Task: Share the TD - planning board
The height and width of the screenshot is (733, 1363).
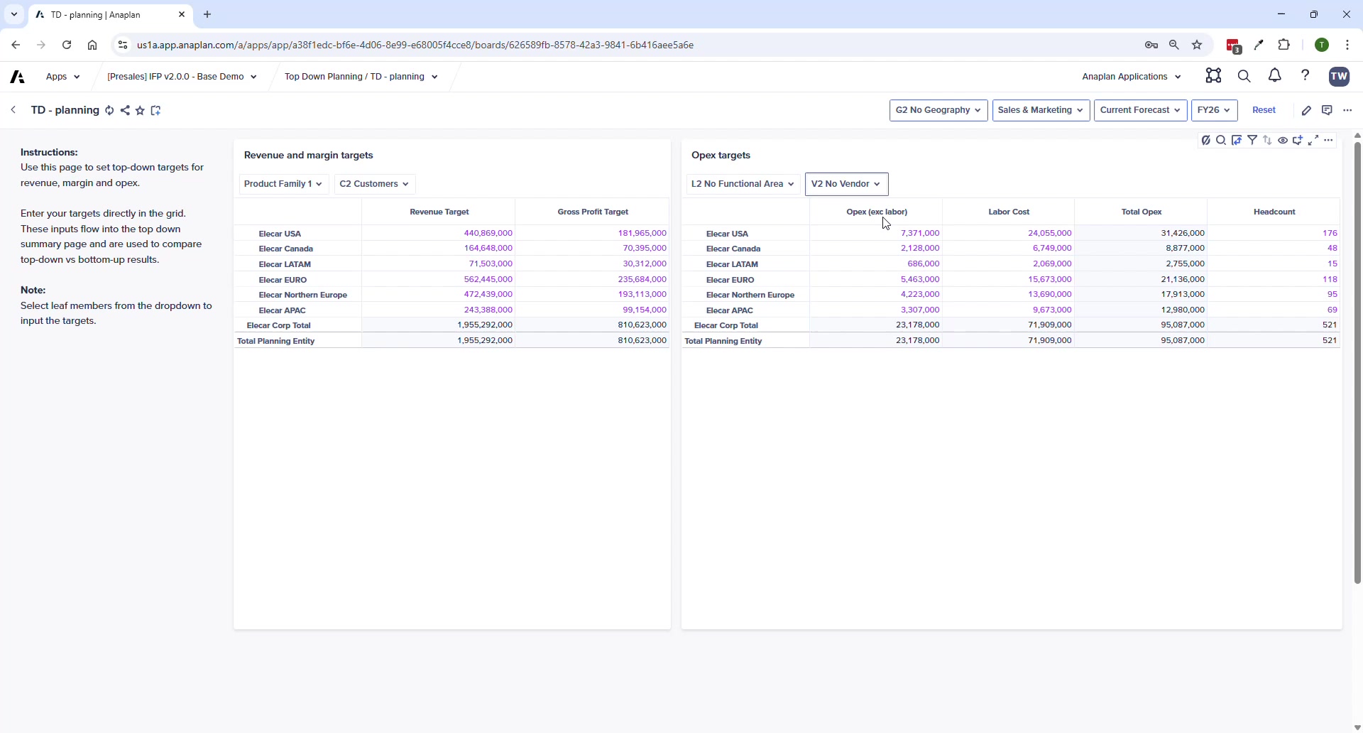Action: coord(125,111)
